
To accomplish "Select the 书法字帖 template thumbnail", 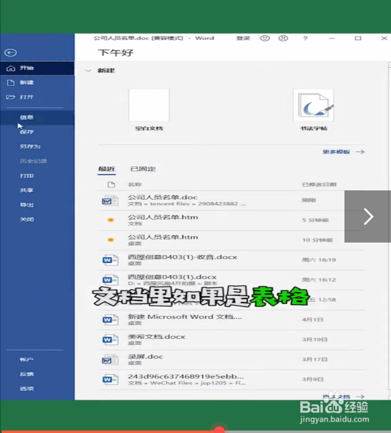I will point(313,105).
